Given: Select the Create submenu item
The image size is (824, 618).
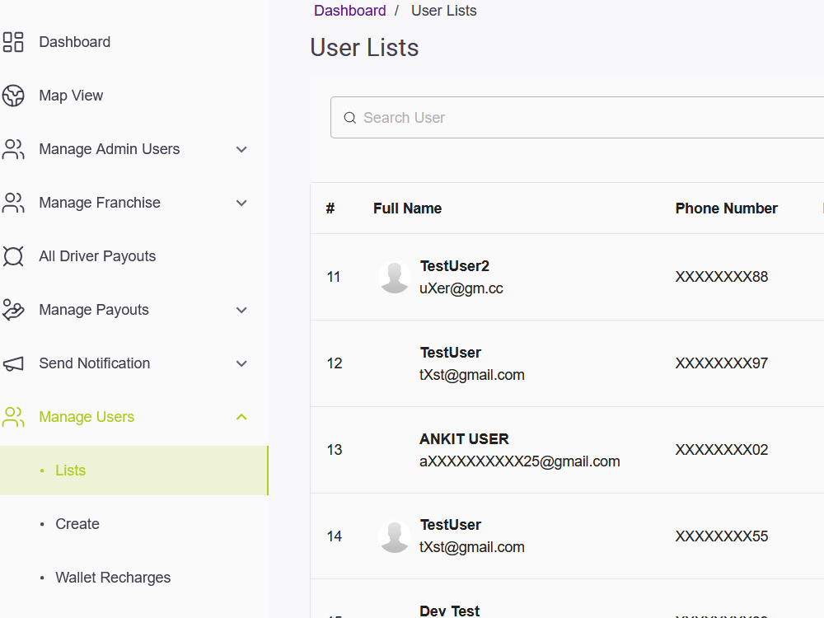Looking at the screenshot, I should (x=77, y=524).
